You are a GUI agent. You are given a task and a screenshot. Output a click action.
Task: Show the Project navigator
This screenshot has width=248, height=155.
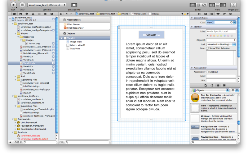pyautogui.click(x=14, y=14)
